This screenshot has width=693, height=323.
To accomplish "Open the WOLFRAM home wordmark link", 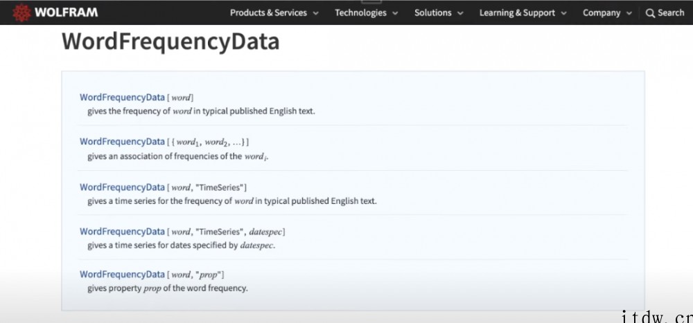I will [x=66, y=12].
